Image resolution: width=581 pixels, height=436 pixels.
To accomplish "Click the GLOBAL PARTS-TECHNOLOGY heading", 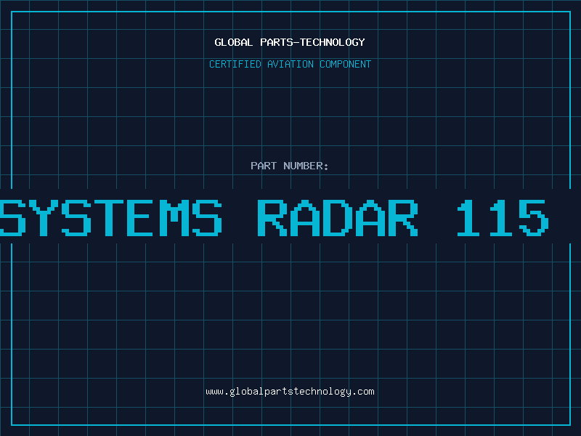I will pyautogui.click(x=290, y=42).
